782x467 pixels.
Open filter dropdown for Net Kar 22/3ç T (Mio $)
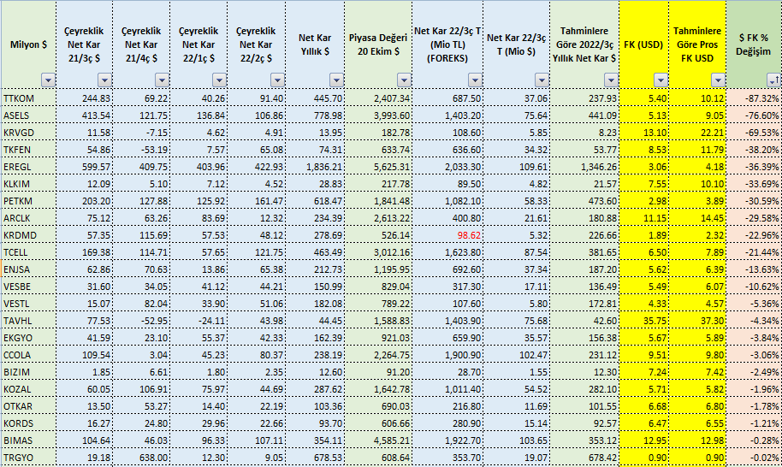tap(542, 80)
